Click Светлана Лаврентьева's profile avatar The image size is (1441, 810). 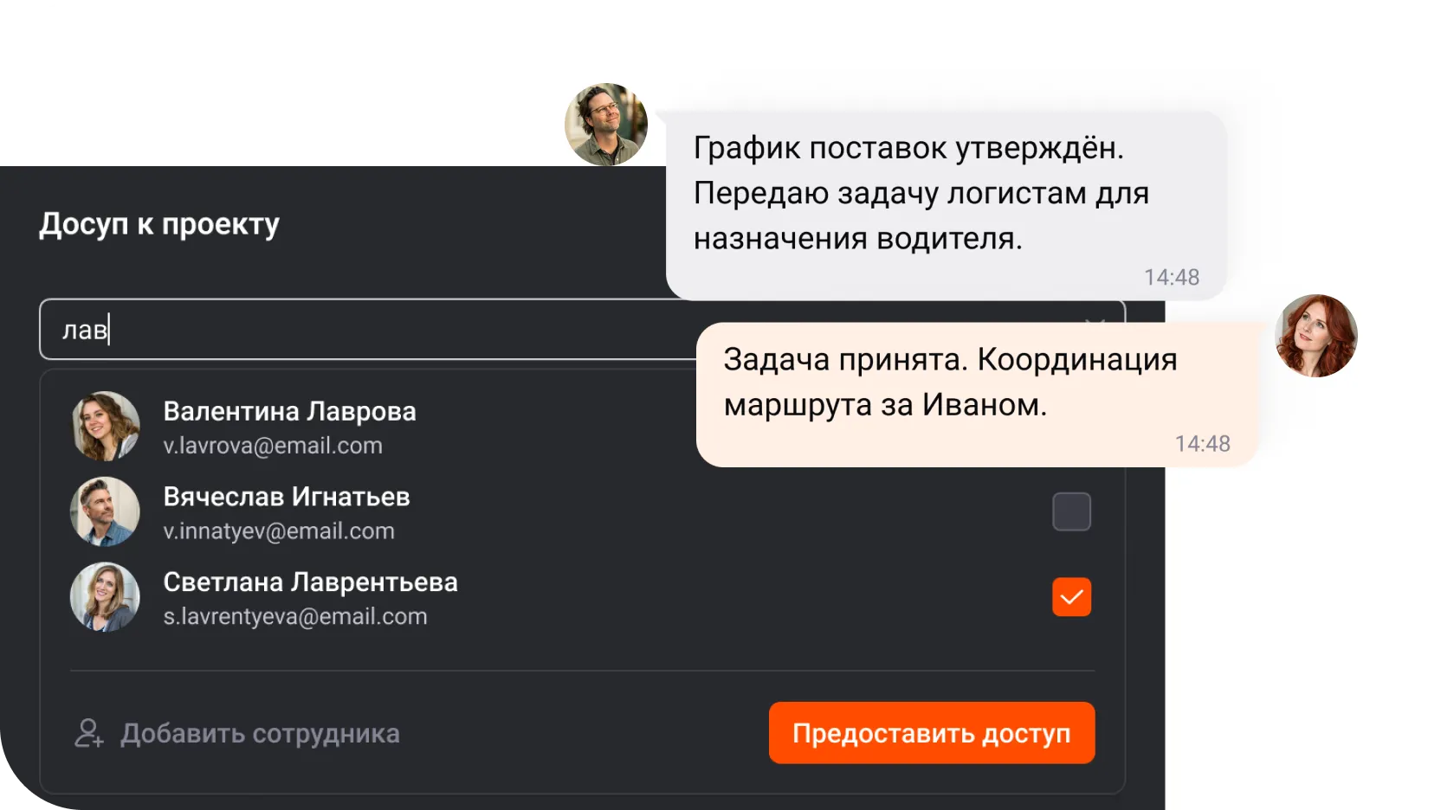(104, 597)
